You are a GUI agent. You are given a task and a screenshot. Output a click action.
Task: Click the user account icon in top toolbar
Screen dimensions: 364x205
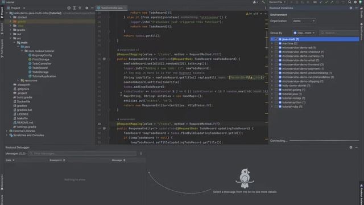coord(255,2)
